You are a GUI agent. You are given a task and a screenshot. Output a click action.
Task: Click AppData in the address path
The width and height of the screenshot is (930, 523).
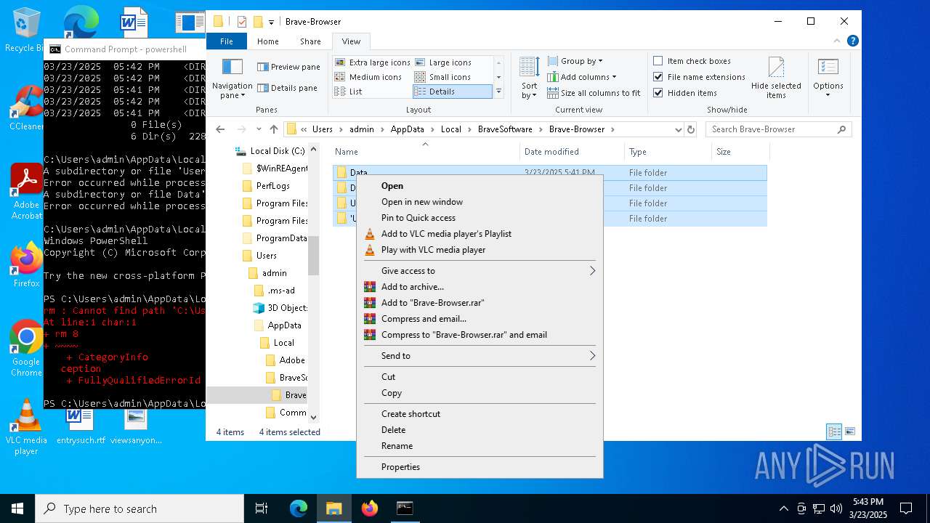(x=407, y=129)
